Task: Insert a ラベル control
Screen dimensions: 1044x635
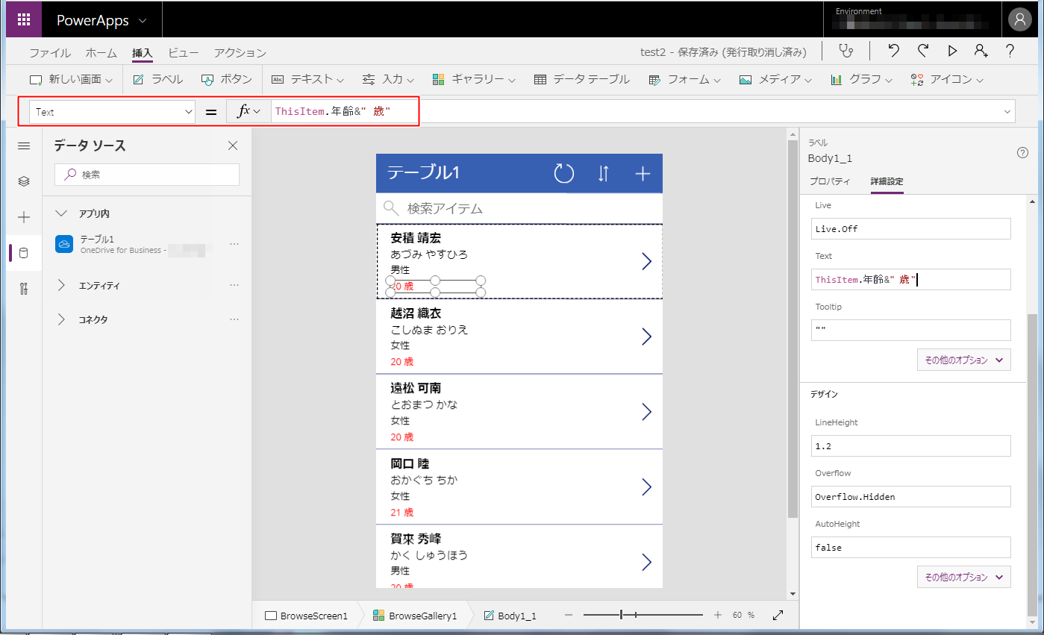Action: click(x=157, y=79)
